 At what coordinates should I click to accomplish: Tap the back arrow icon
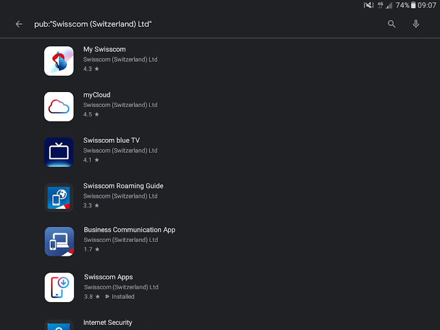(x=19, y=24)
